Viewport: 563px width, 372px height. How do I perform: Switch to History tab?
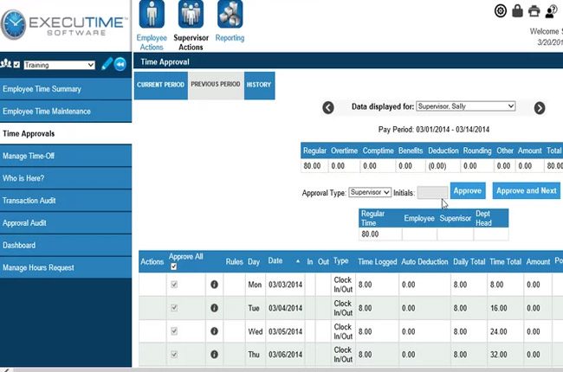tap(259, 85)
